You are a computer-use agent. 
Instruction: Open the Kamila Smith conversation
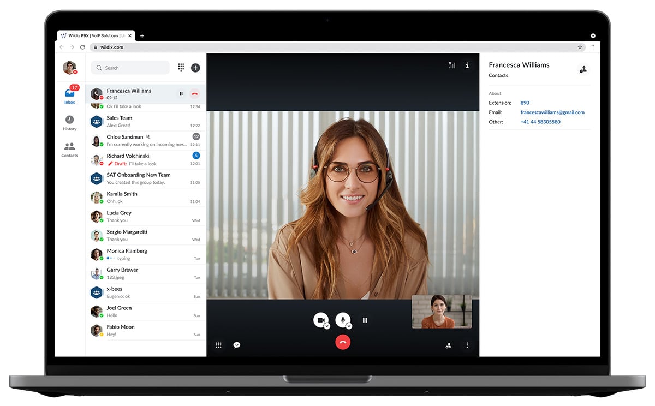click(146, 198)
